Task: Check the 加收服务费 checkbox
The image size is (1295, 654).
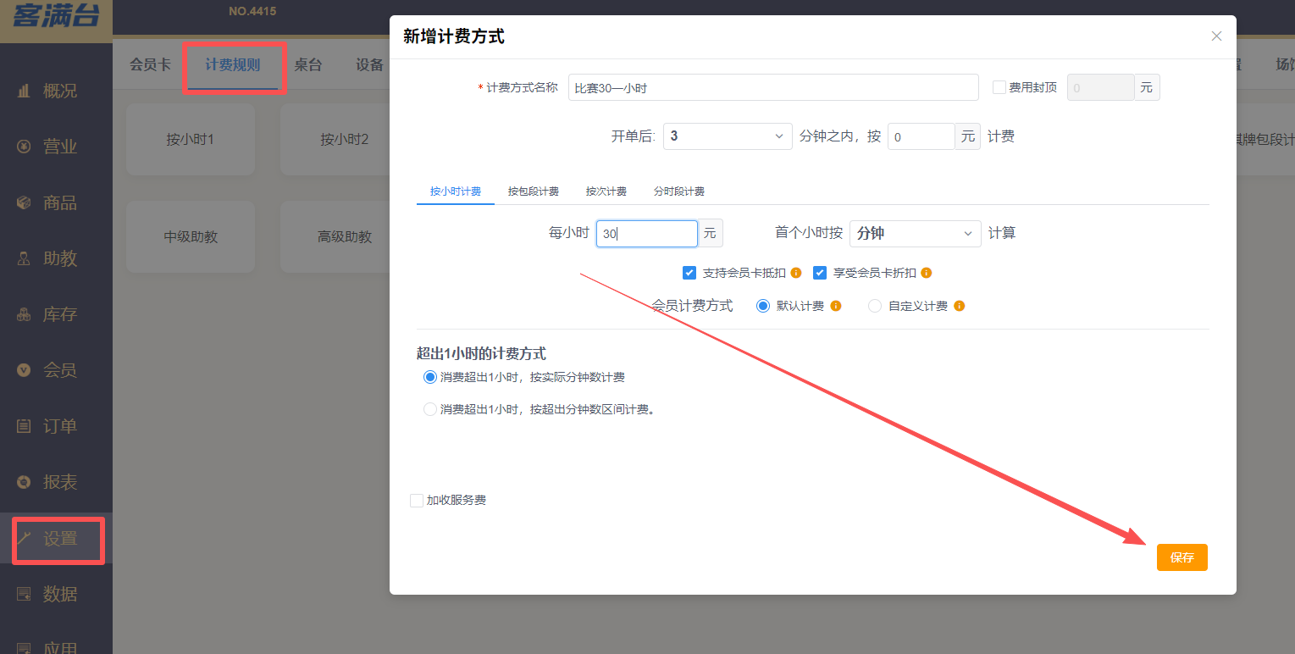Action: [x=417, y=501]
